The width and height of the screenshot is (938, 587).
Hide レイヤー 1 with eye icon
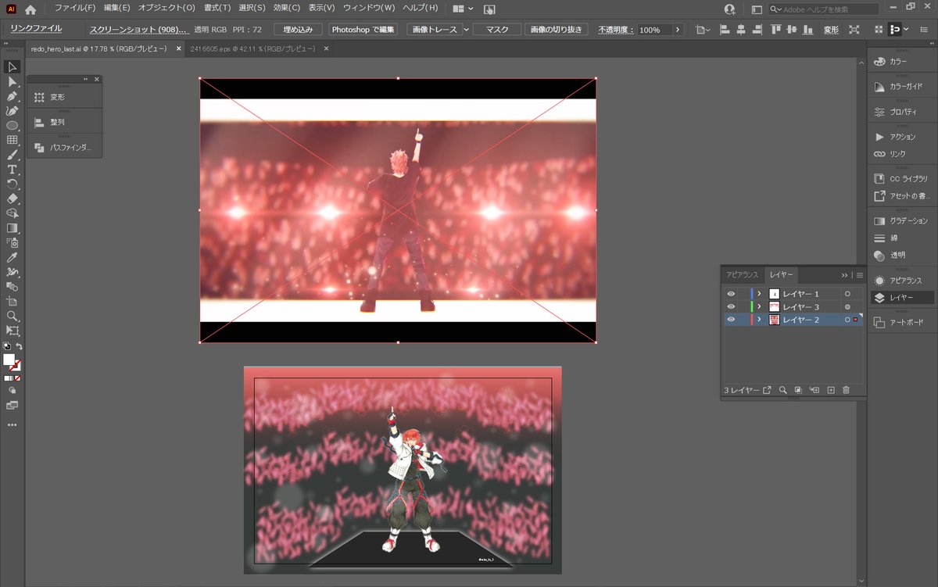click(x=732, y=294)
